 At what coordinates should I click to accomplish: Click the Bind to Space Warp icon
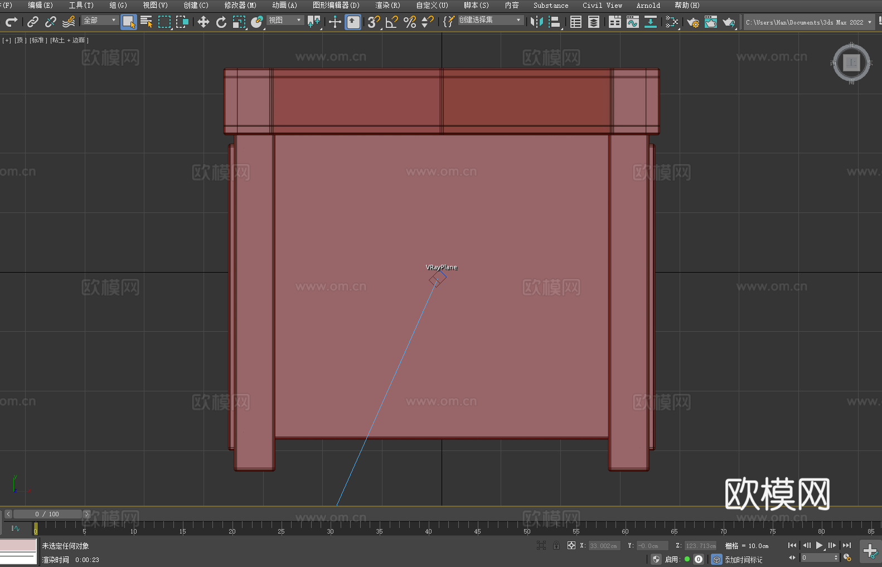coord(69,22)
